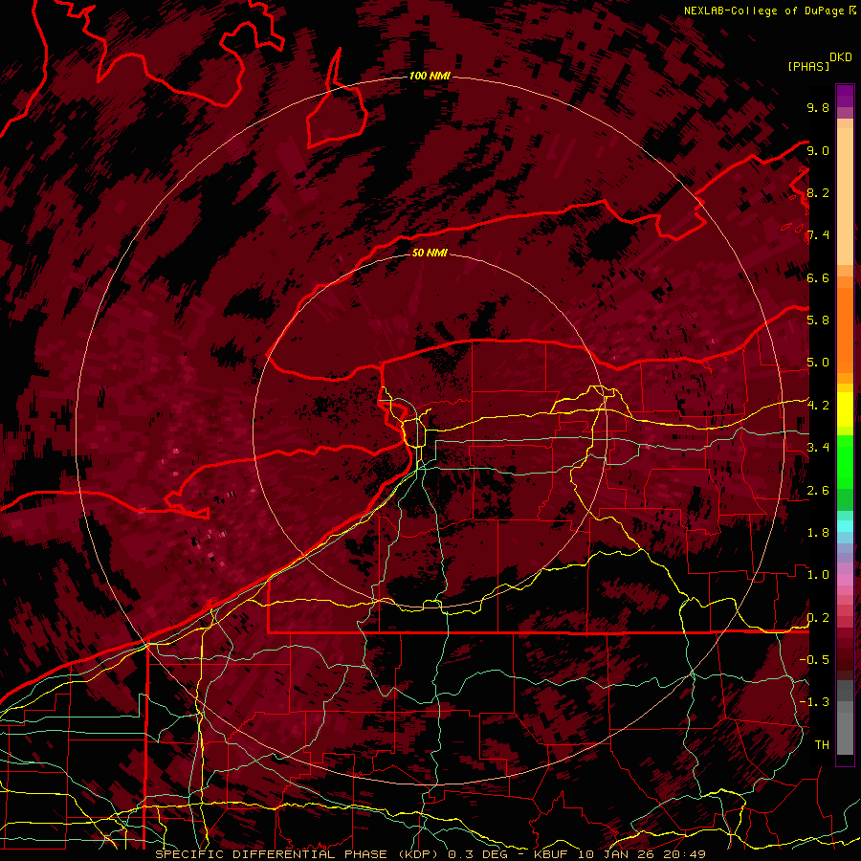Click the [PHAS] label
Image resolution: width=861 pixels, height=861 pixels.
click(808, 66)
